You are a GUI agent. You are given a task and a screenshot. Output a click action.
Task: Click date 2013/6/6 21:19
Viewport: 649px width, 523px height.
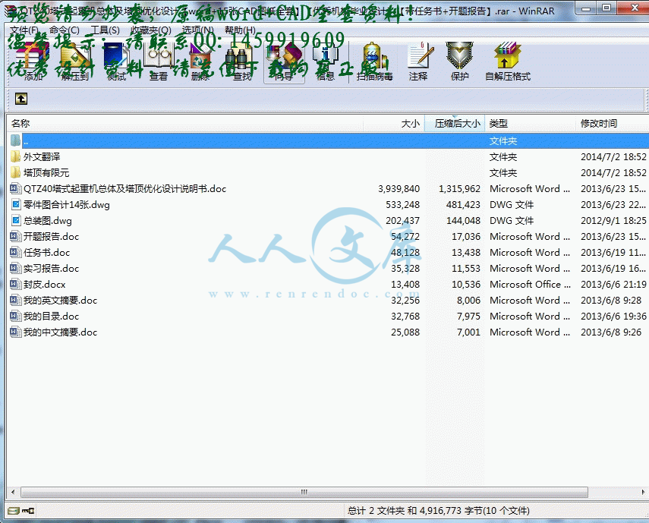[x=613, y=284]
